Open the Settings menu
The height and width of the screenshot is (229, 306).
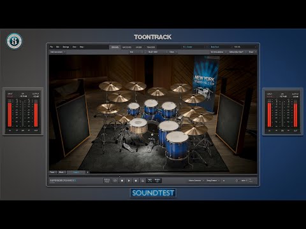pos(66,47)
